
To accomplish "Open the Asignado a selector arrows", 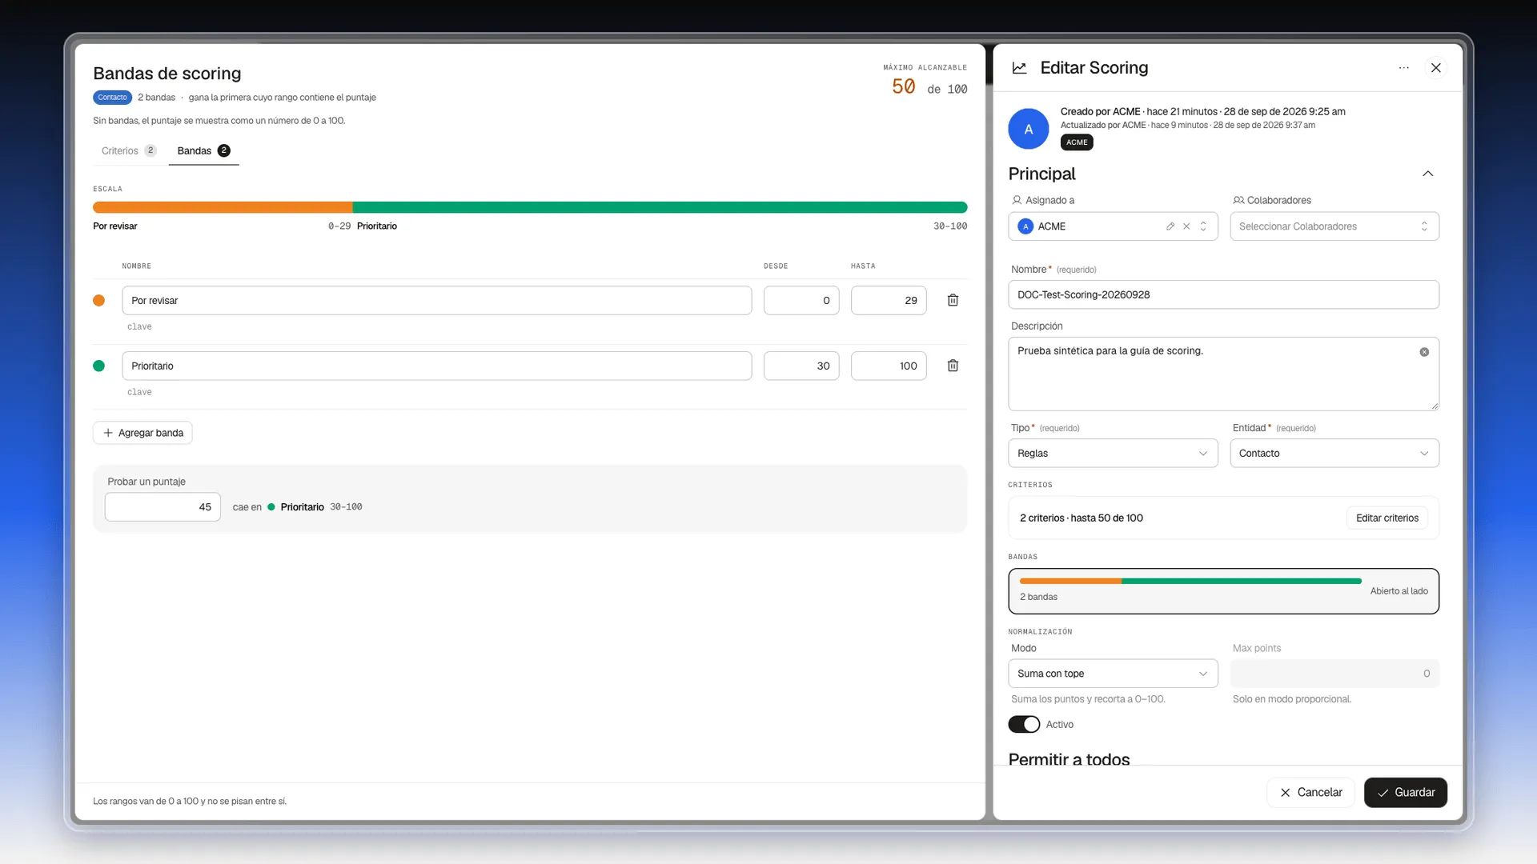I will pos(1202,226).
